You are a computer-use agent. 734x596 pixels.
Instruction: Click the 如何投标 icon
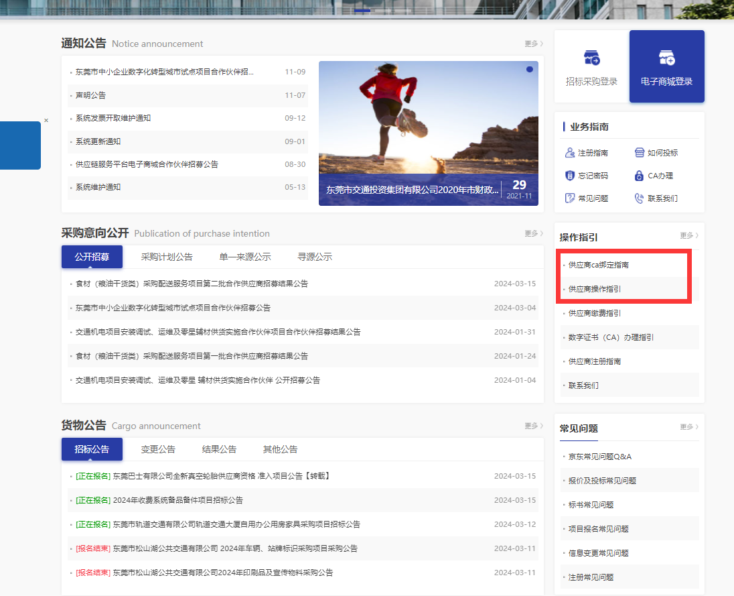tap(639, 153)
